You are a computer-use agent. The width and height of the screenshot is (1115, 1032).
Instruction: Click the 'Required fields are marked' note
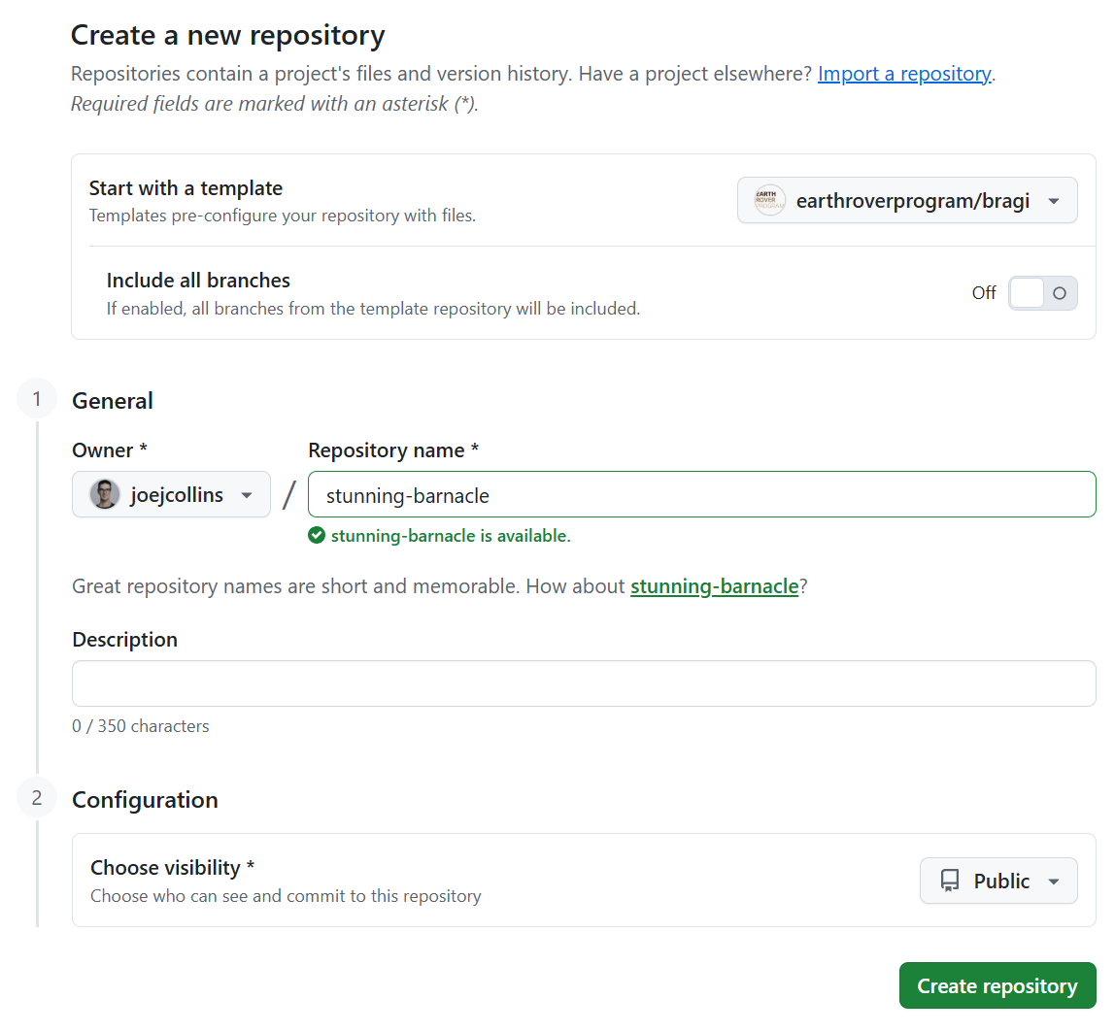[275, 104]
